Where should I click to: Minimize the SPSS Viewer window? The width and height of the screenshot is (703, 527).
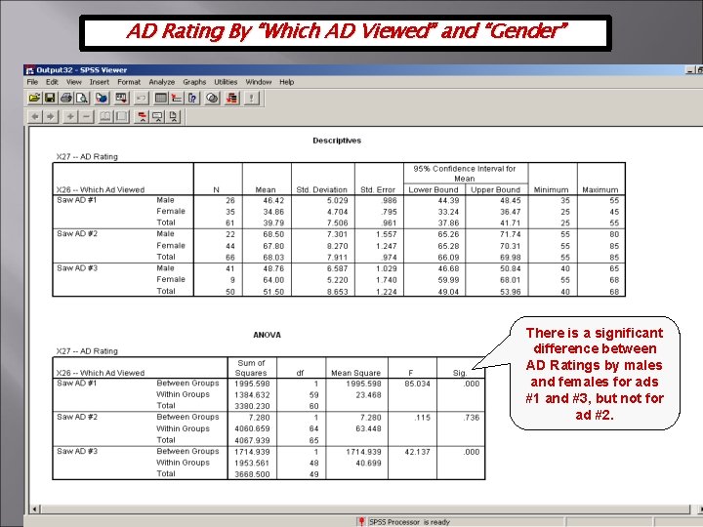(x=690, y=70)
